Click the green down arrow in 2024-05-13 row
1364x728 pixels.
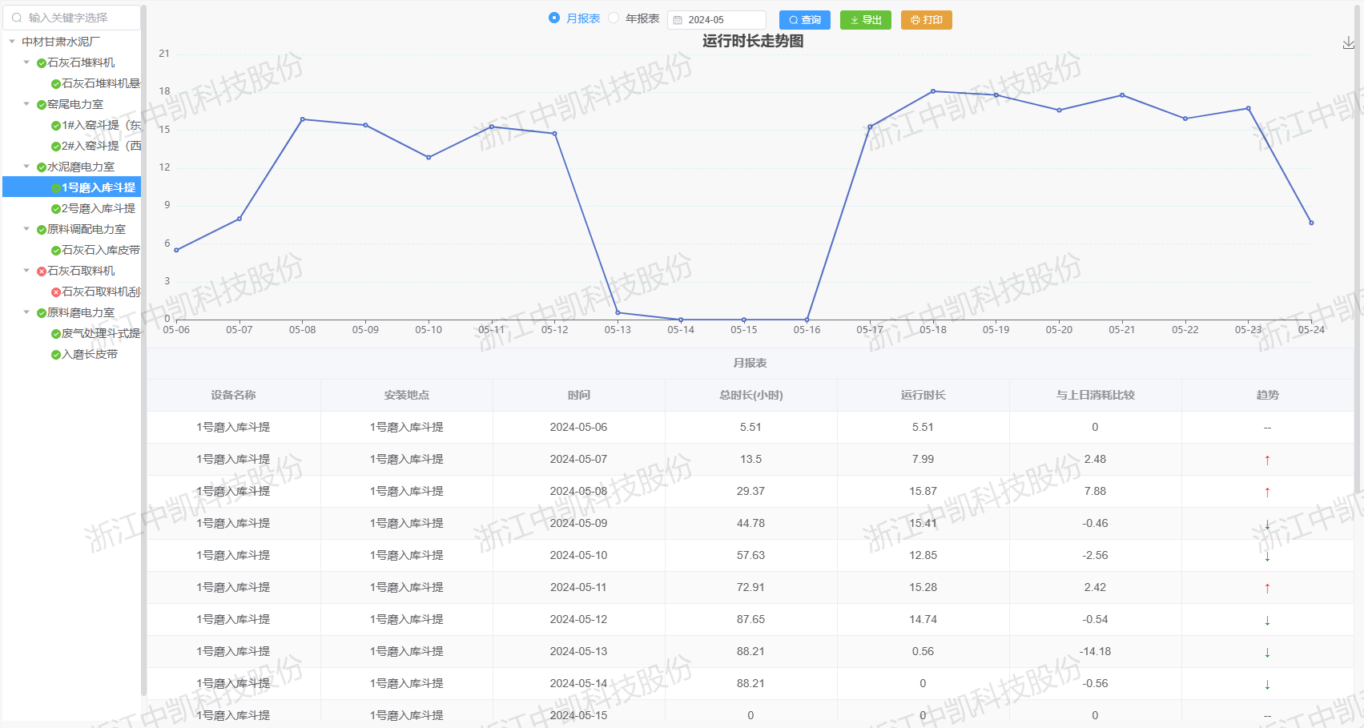point(1267,652)
